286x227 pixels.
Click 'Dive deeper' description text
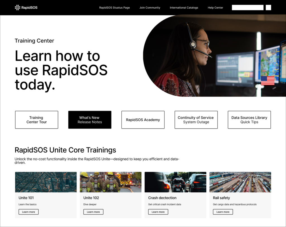coord(90,204)
